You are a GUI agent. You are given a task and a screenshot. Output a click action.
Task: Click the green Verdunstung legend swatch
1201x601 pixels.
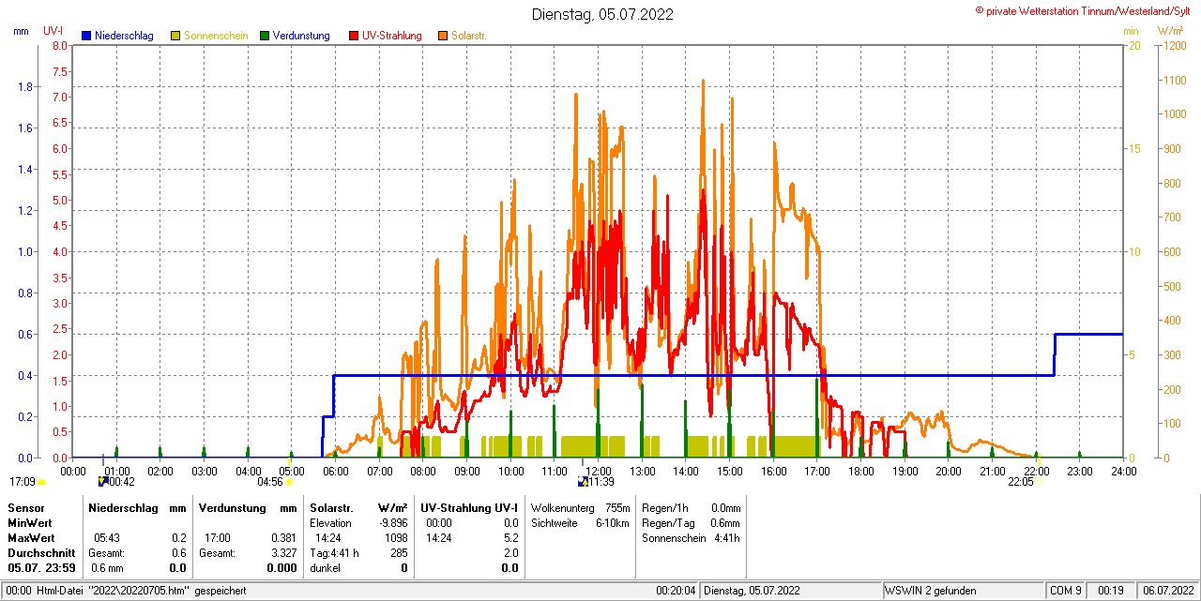265,36
